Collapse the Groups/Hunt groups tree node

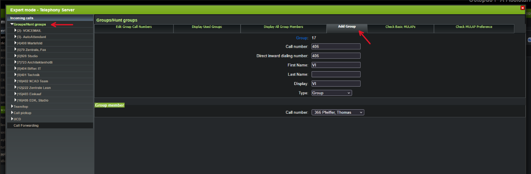click(x=12, y=25)
